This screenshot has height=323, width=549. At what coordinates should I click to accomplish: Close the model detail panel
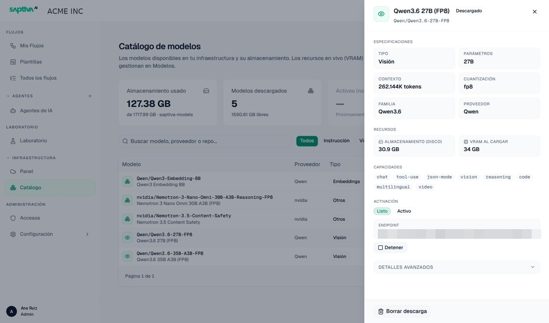tap(534, 12)
